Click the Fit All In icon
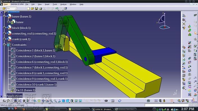 pos(39,101)
